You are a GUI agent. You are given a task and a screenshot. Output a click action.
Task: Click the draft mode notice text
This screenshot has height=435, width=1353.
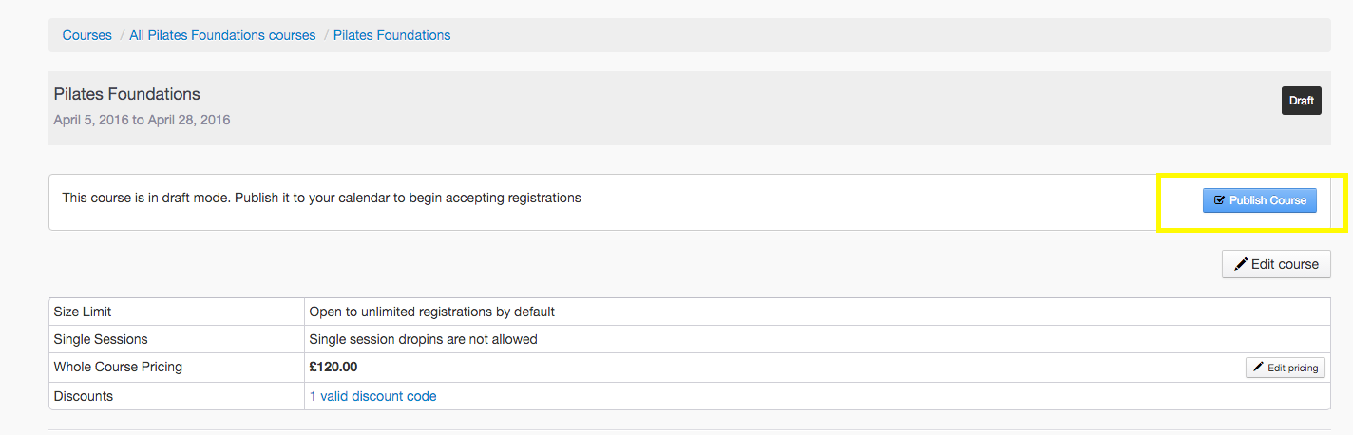321,198
